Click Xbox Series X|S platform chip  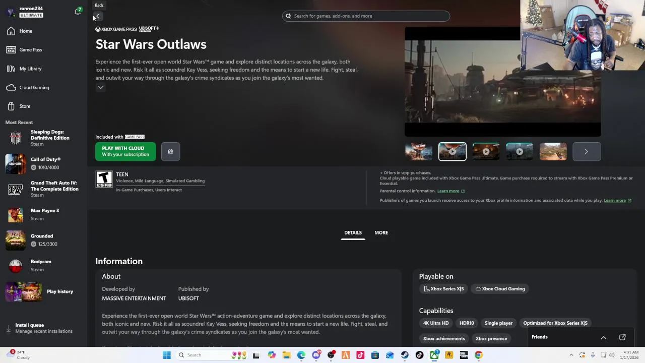pyautogui.click(x=443, y=289)
